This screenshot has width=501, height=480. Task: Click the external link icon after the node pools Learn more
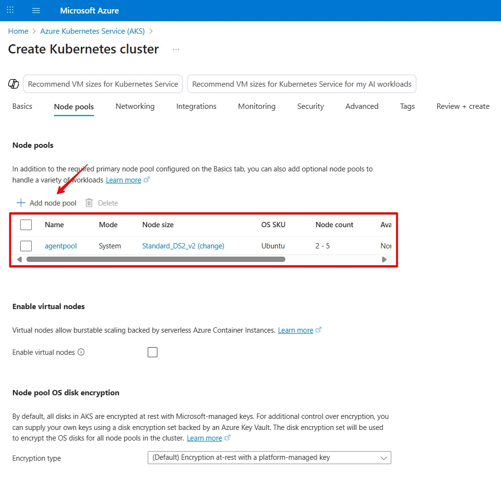coord(147,180)
